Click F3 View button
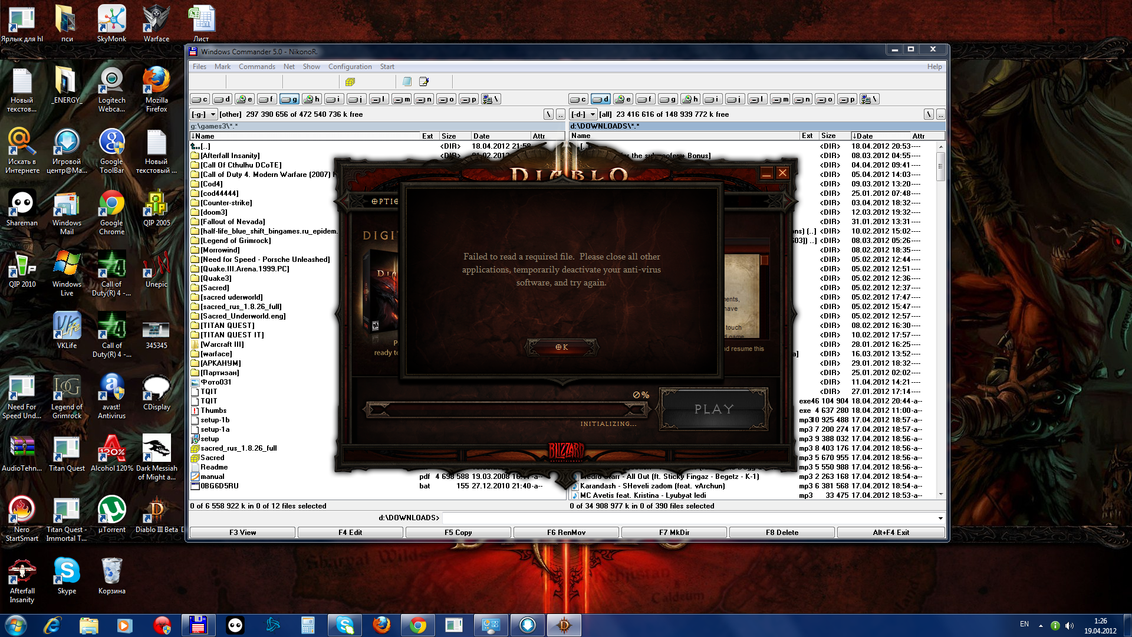Image resolution: width=1132 pixels, height=637 pixels. click(x=242, y=532)
